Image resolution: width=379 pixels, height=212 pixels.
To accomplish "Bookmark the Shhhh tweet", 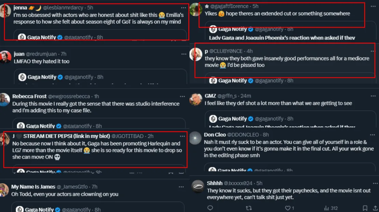I will (x=365, y=208).
